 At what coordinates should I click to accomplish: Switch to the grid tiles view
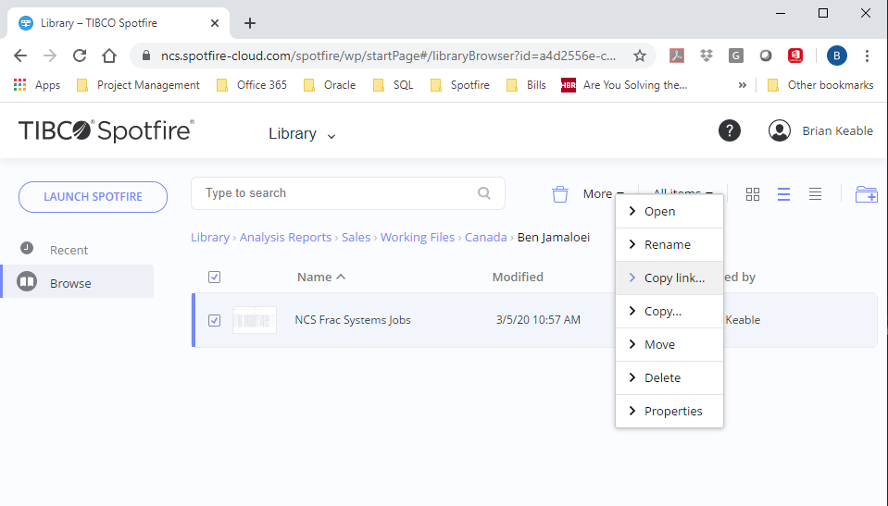tap(753, 194)
